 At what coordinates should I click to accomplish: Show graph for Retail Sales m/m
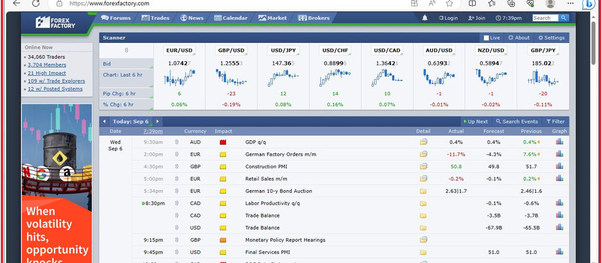coord(559,179)
